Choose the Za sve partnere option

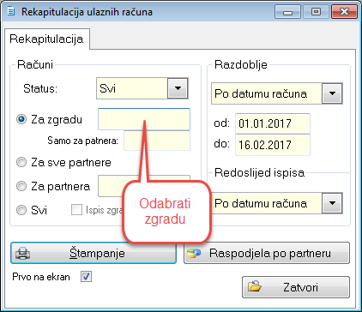coord(21,162)
